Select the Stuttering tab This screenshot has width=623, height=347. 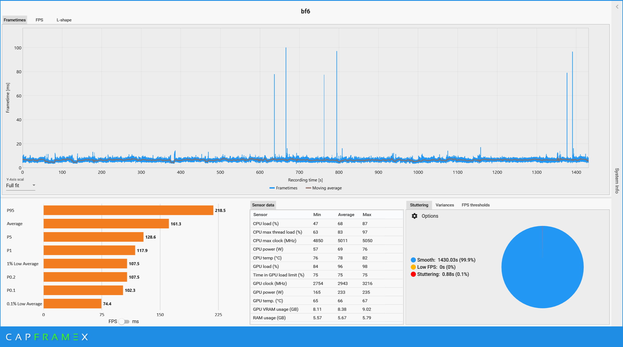pyautogui.click(x=419, y=205)
